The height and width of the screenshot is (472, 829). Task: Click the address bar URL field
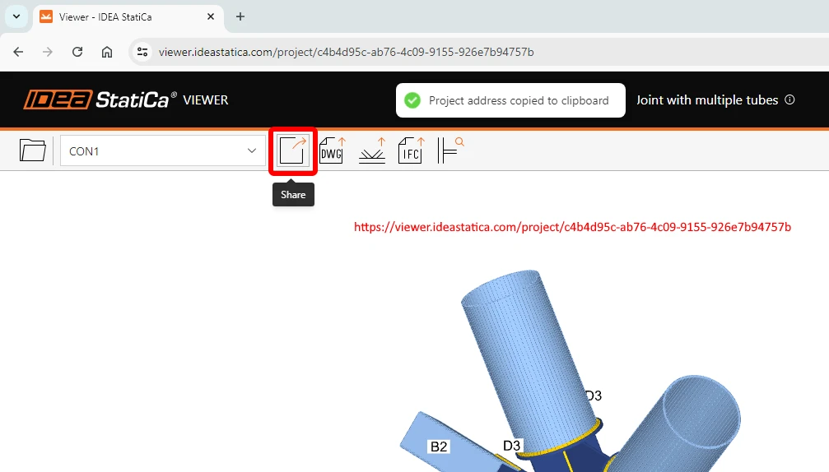coord(347,52)
